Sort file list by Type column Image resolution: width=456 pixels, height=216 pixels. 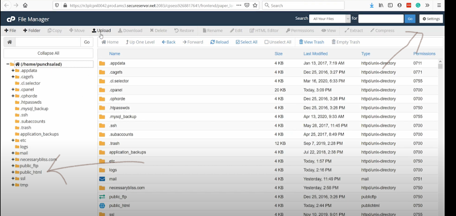point(365,54)
